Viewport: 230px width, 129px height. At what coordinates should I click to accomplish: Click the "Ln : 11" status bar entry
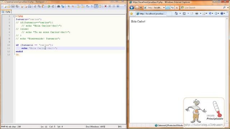tap(44, 126)
